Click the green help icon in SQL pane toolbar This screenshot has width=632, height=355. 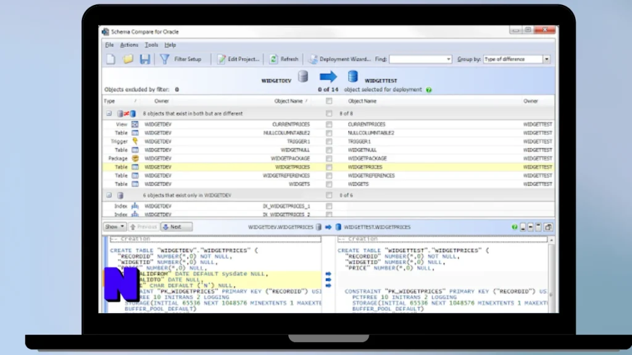point(514,227)
